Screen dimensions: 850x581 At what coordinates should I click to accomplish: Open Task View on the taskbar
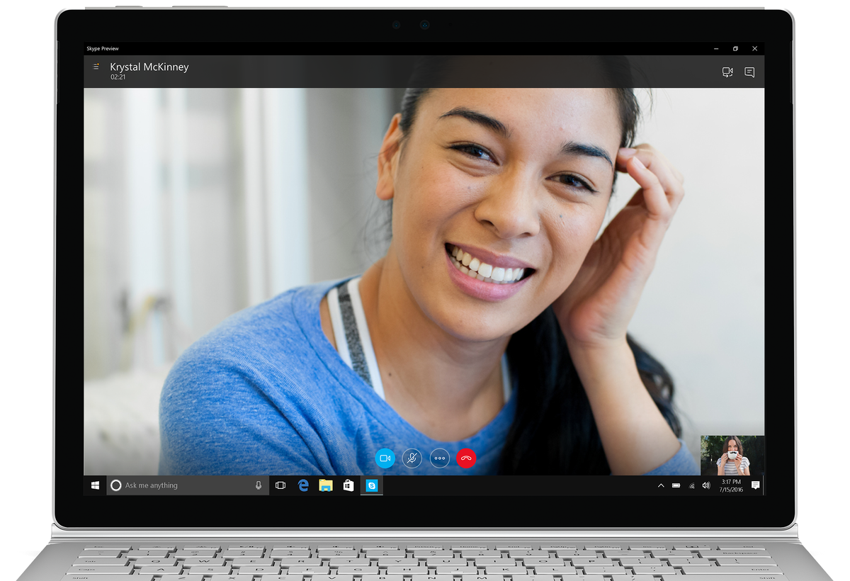click(x=280, y=485)
